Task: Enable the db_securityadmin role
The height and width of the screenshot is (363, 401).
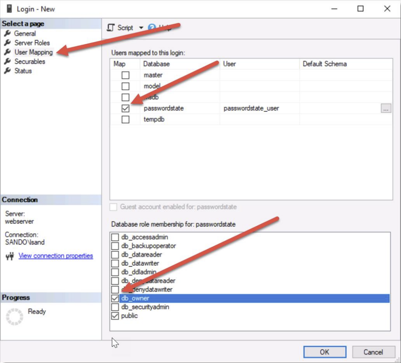Action: tap(115, 307)
